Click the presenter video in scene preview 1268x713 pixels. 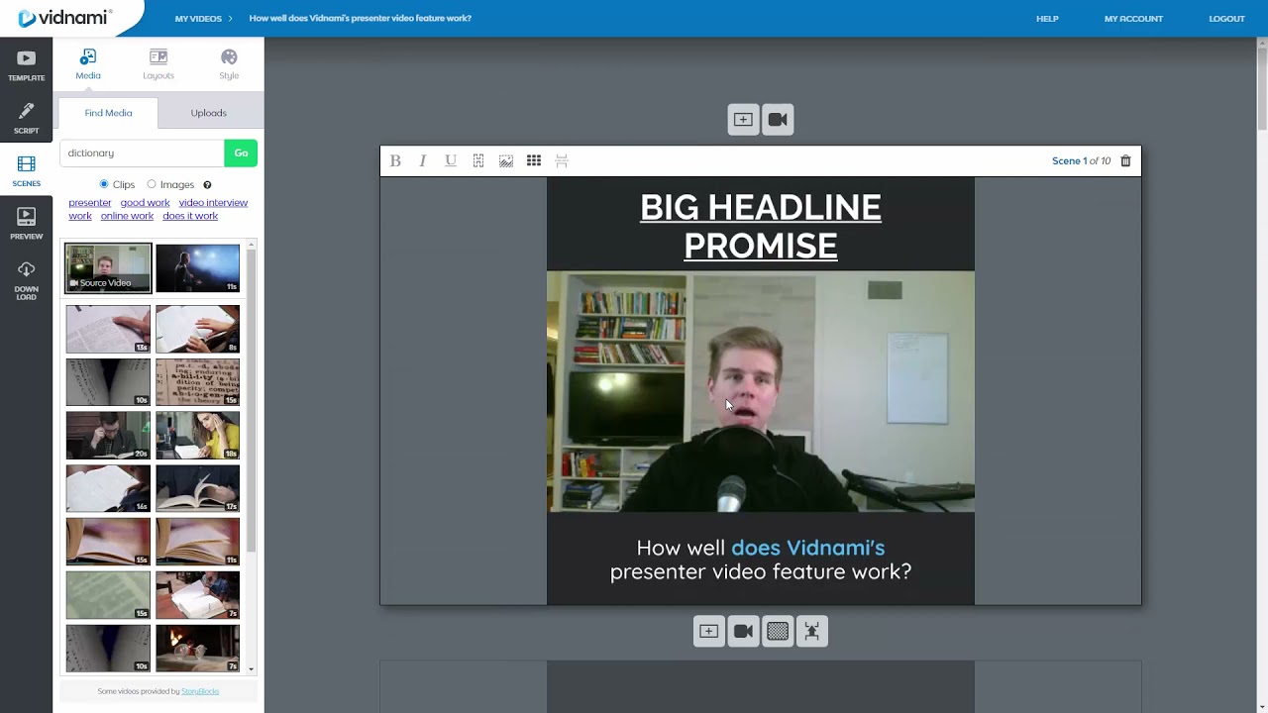[761, 392]
